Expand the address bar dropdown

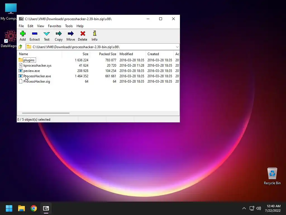pos(177,47)
